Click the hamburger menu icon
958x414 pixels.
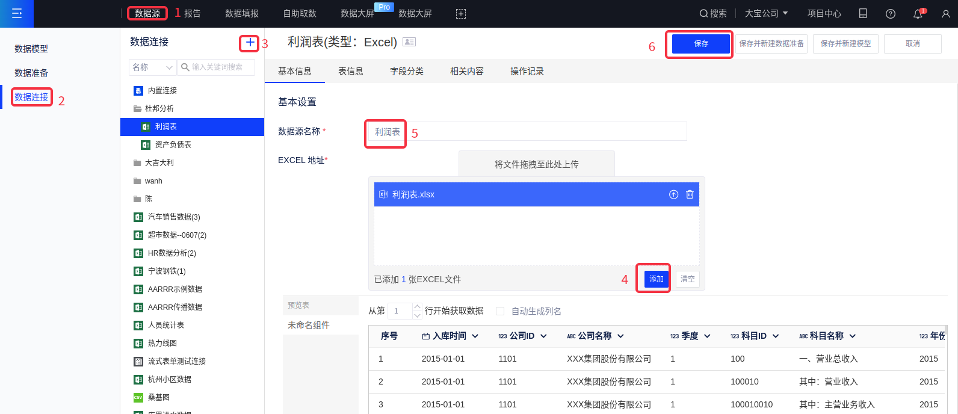pyautogui.click(x=16, y=13)
